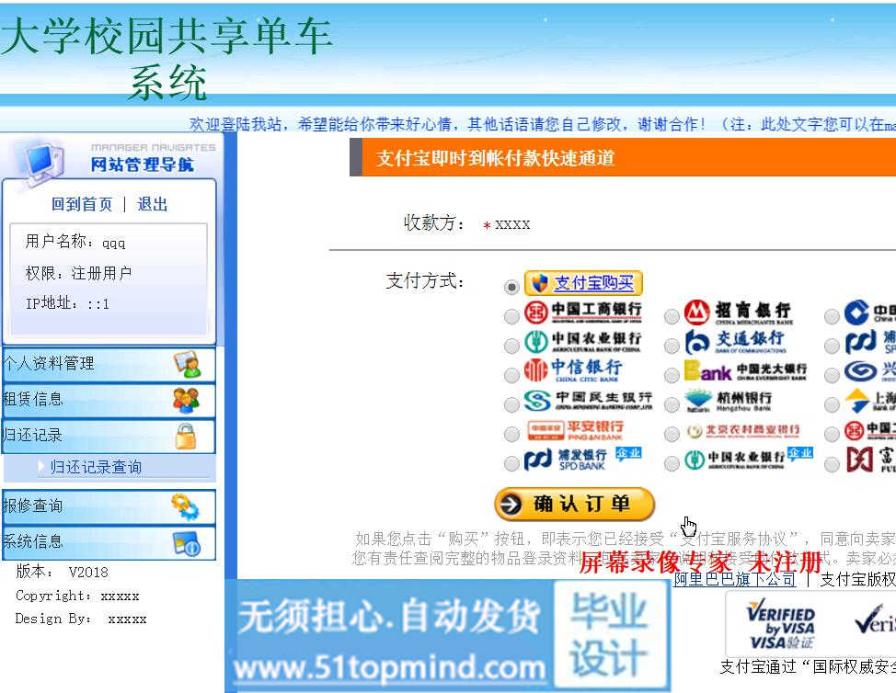Viewport: 896px width, 693px height.
Task: Select 中国光大银行 radio option
Action: click(x=672, y=374)
